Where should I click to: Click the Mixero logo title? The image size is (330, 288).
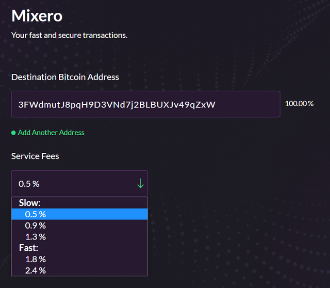(x=37, y=16)
